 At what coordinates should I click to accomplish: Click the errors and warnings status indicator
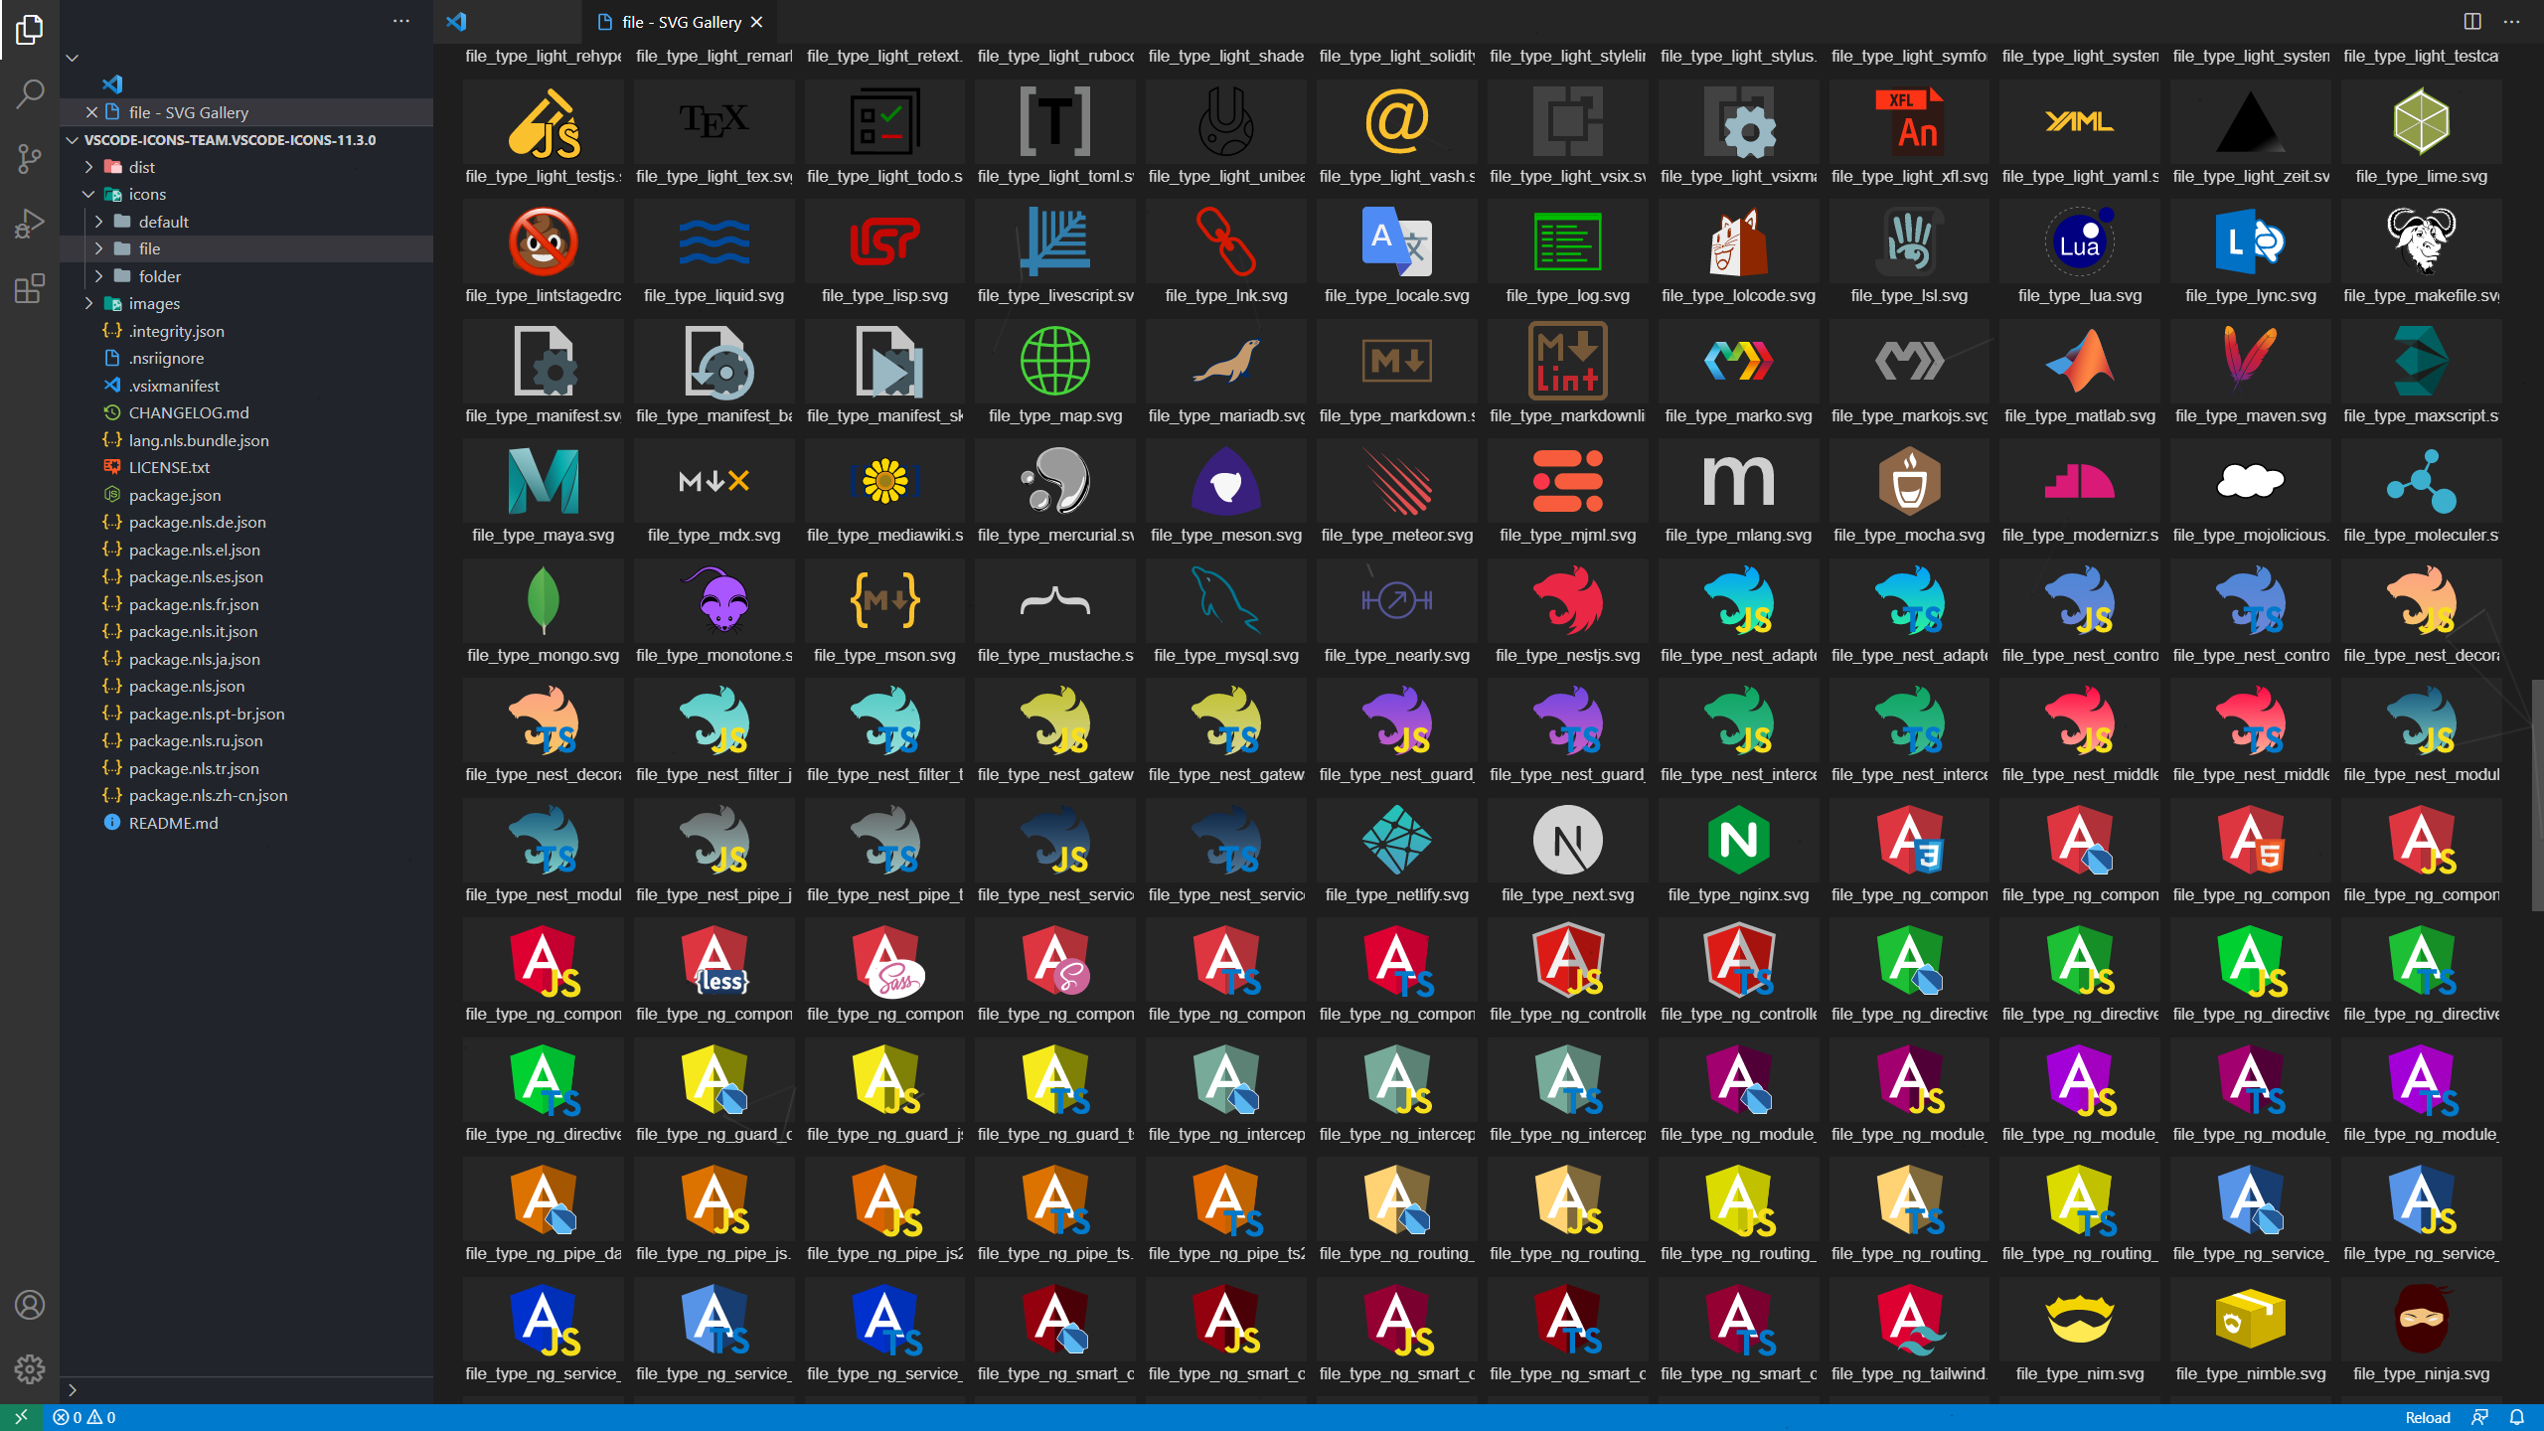point(84,1417)
